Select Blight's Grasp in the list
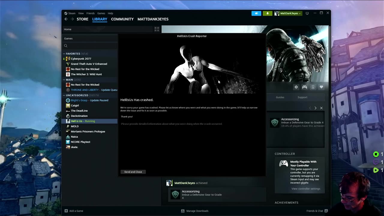384x216 pixels. pyautogui.click(x=90, y=100)
